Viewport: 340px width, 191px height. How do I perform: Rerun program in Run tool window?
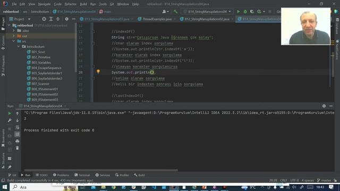(10, 114)
